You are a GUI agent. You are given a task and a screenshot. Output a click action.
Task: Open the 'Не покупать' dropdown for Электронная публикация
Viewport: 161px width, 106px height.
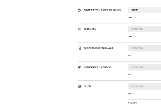point(144,48)
